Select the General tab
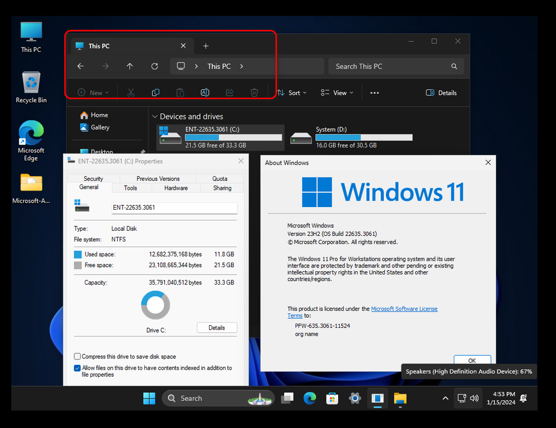This screenshot has height=428, width=556. [89, 187]
